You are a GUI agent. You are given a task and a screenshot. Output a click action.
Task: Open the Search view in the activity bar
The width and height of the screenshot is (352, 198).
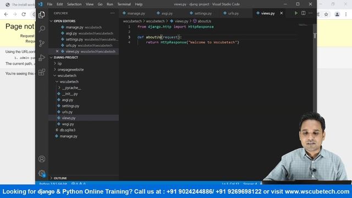pos(42,29)
